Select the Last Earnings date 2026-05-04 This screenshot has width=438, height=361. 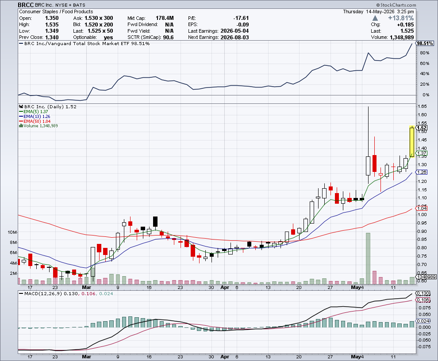[x=234, y=31]
